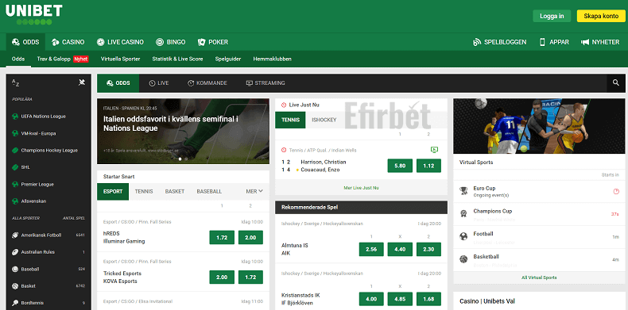
Task: Open Spelbloggen from top navigation
Action: pyautogui.click(x=499, y=42)
